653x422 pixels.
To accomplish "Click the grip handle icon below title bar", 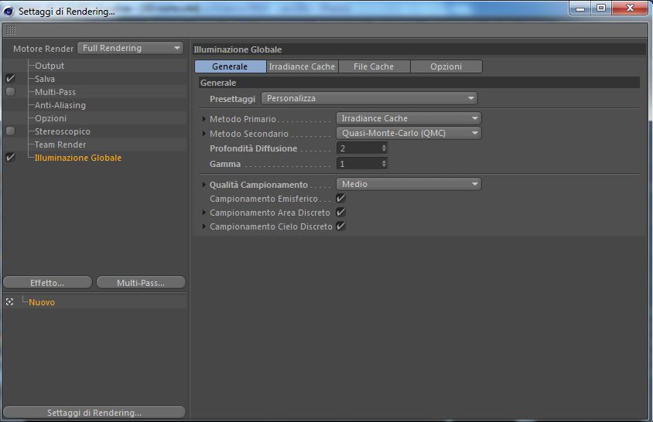I will click(11, 30).
